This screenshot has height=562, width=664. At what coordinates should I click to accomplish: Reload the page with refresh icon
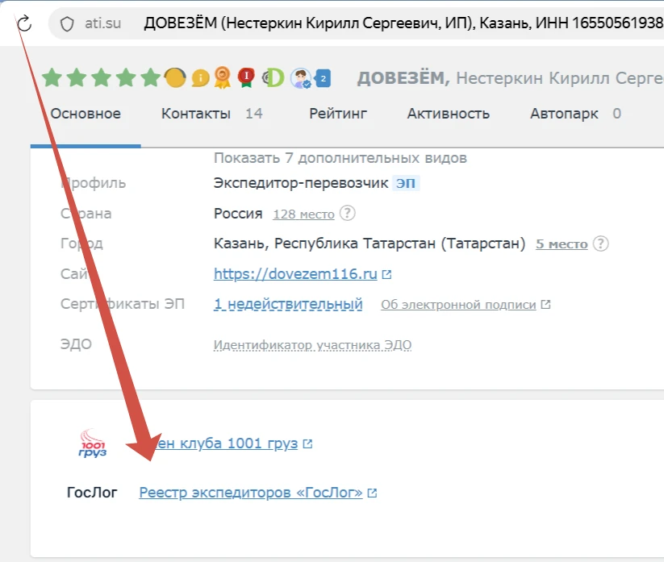coord(24,23)
